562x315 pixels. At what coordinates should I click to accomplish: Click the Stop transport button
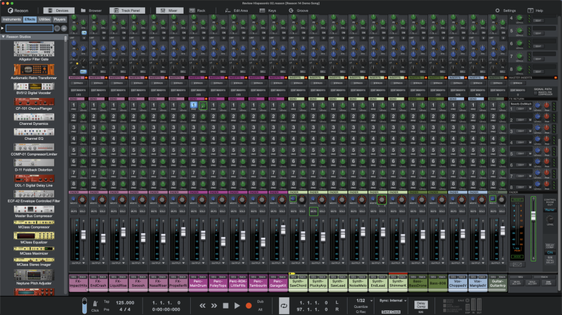point(225,306)
